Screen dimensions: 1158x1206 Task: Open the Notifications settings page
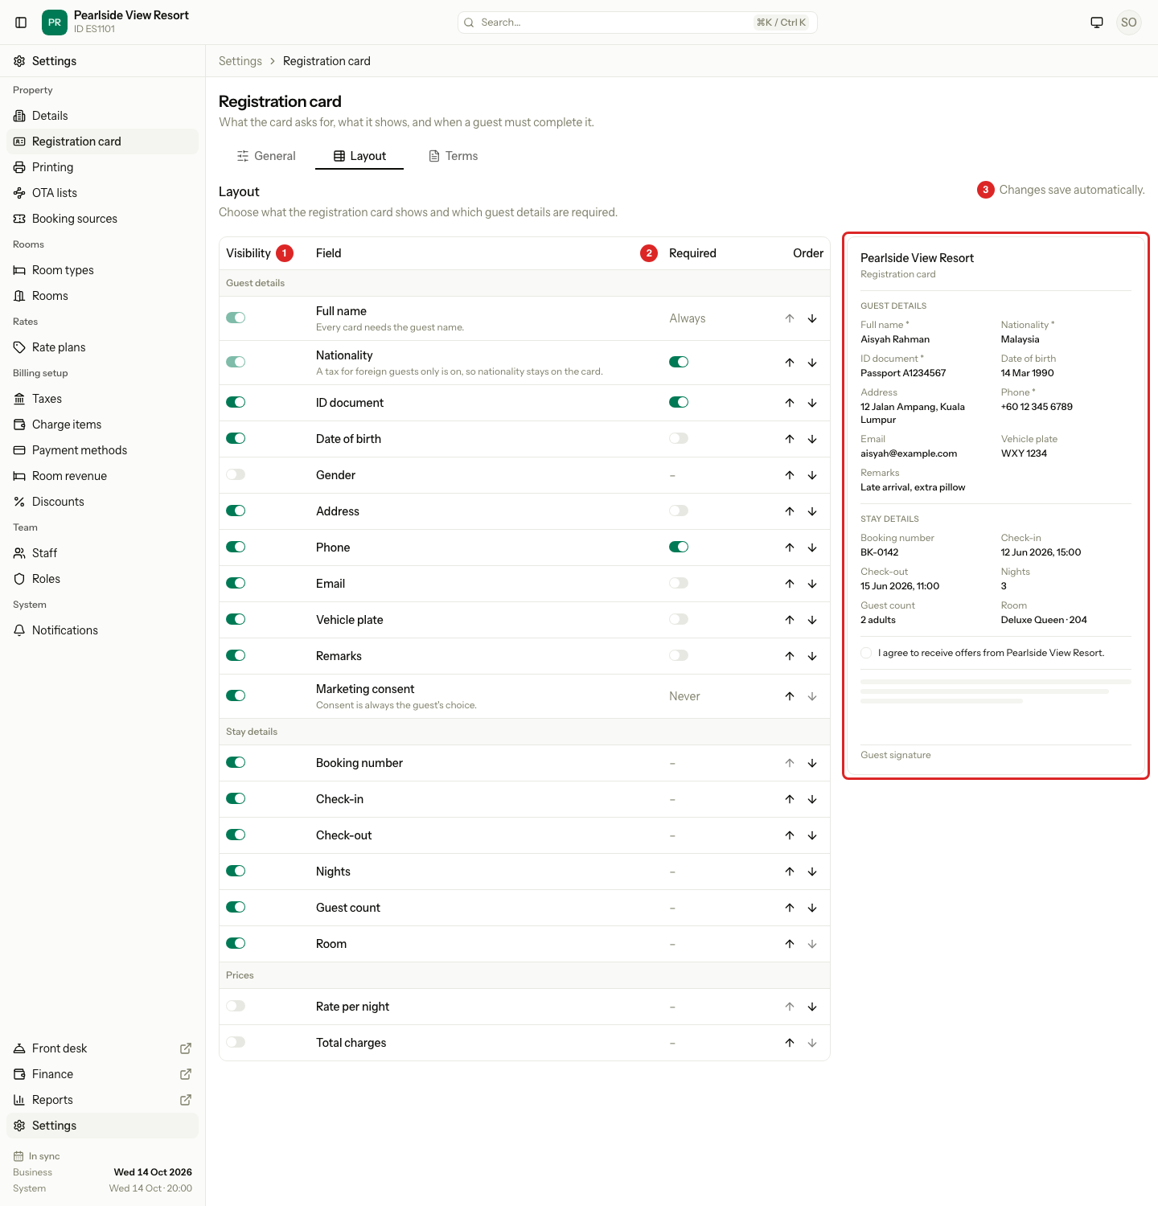(x=102, y=630)
